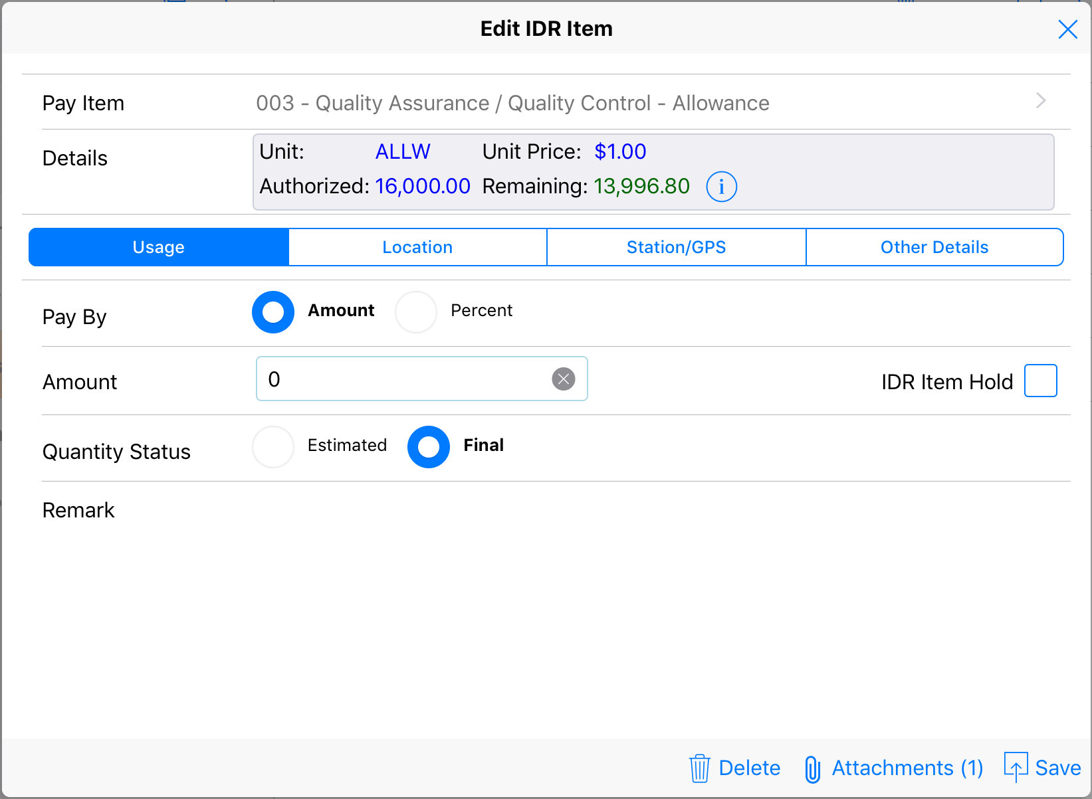Switch to Other Details tab
Viewport: 1092px width, 799px height.
(x=934, y=247)
